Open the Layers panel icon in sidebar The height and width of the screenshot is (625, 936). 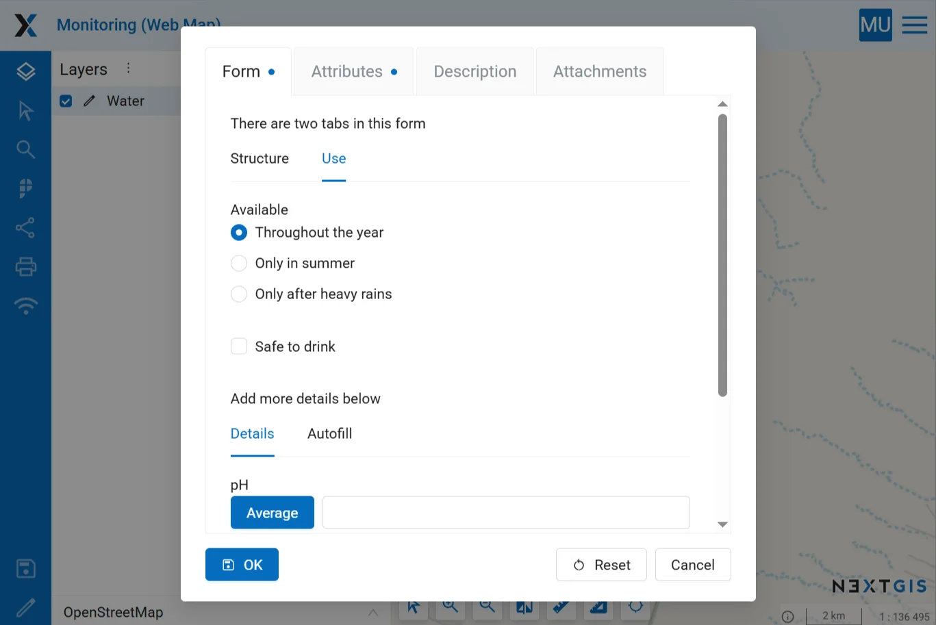25,71
